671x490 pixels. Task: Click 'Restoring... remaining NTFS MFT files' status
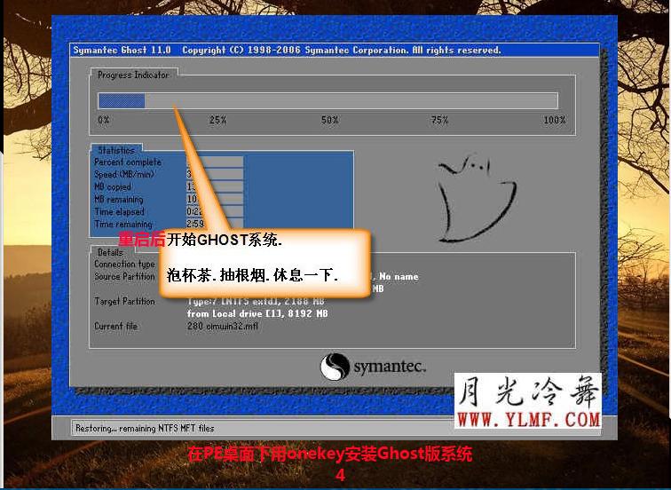coord(145,428)
